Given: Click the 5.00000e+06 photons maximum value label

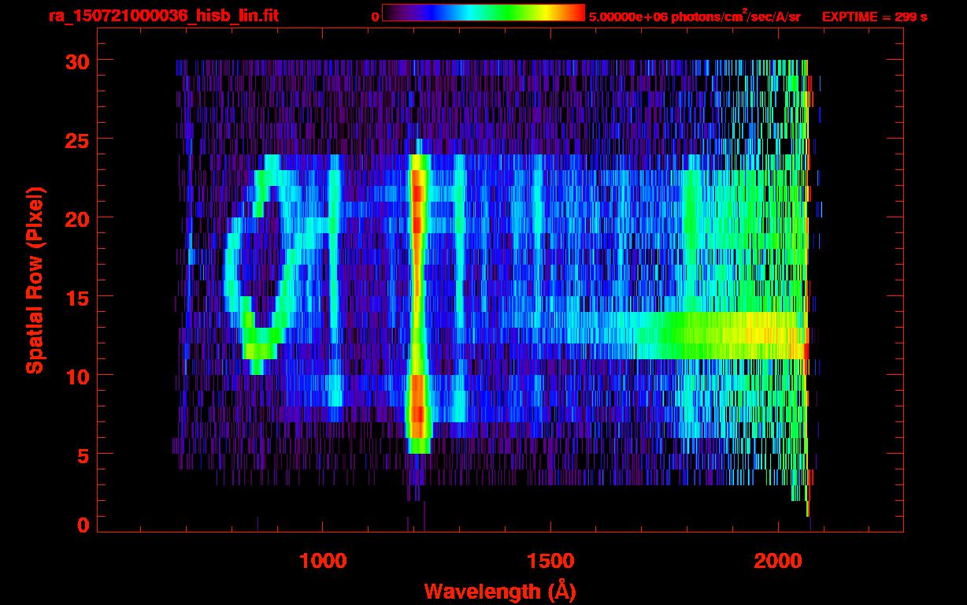Looking at the screenshot, I should pyautogui.click(x=695, y=16).
